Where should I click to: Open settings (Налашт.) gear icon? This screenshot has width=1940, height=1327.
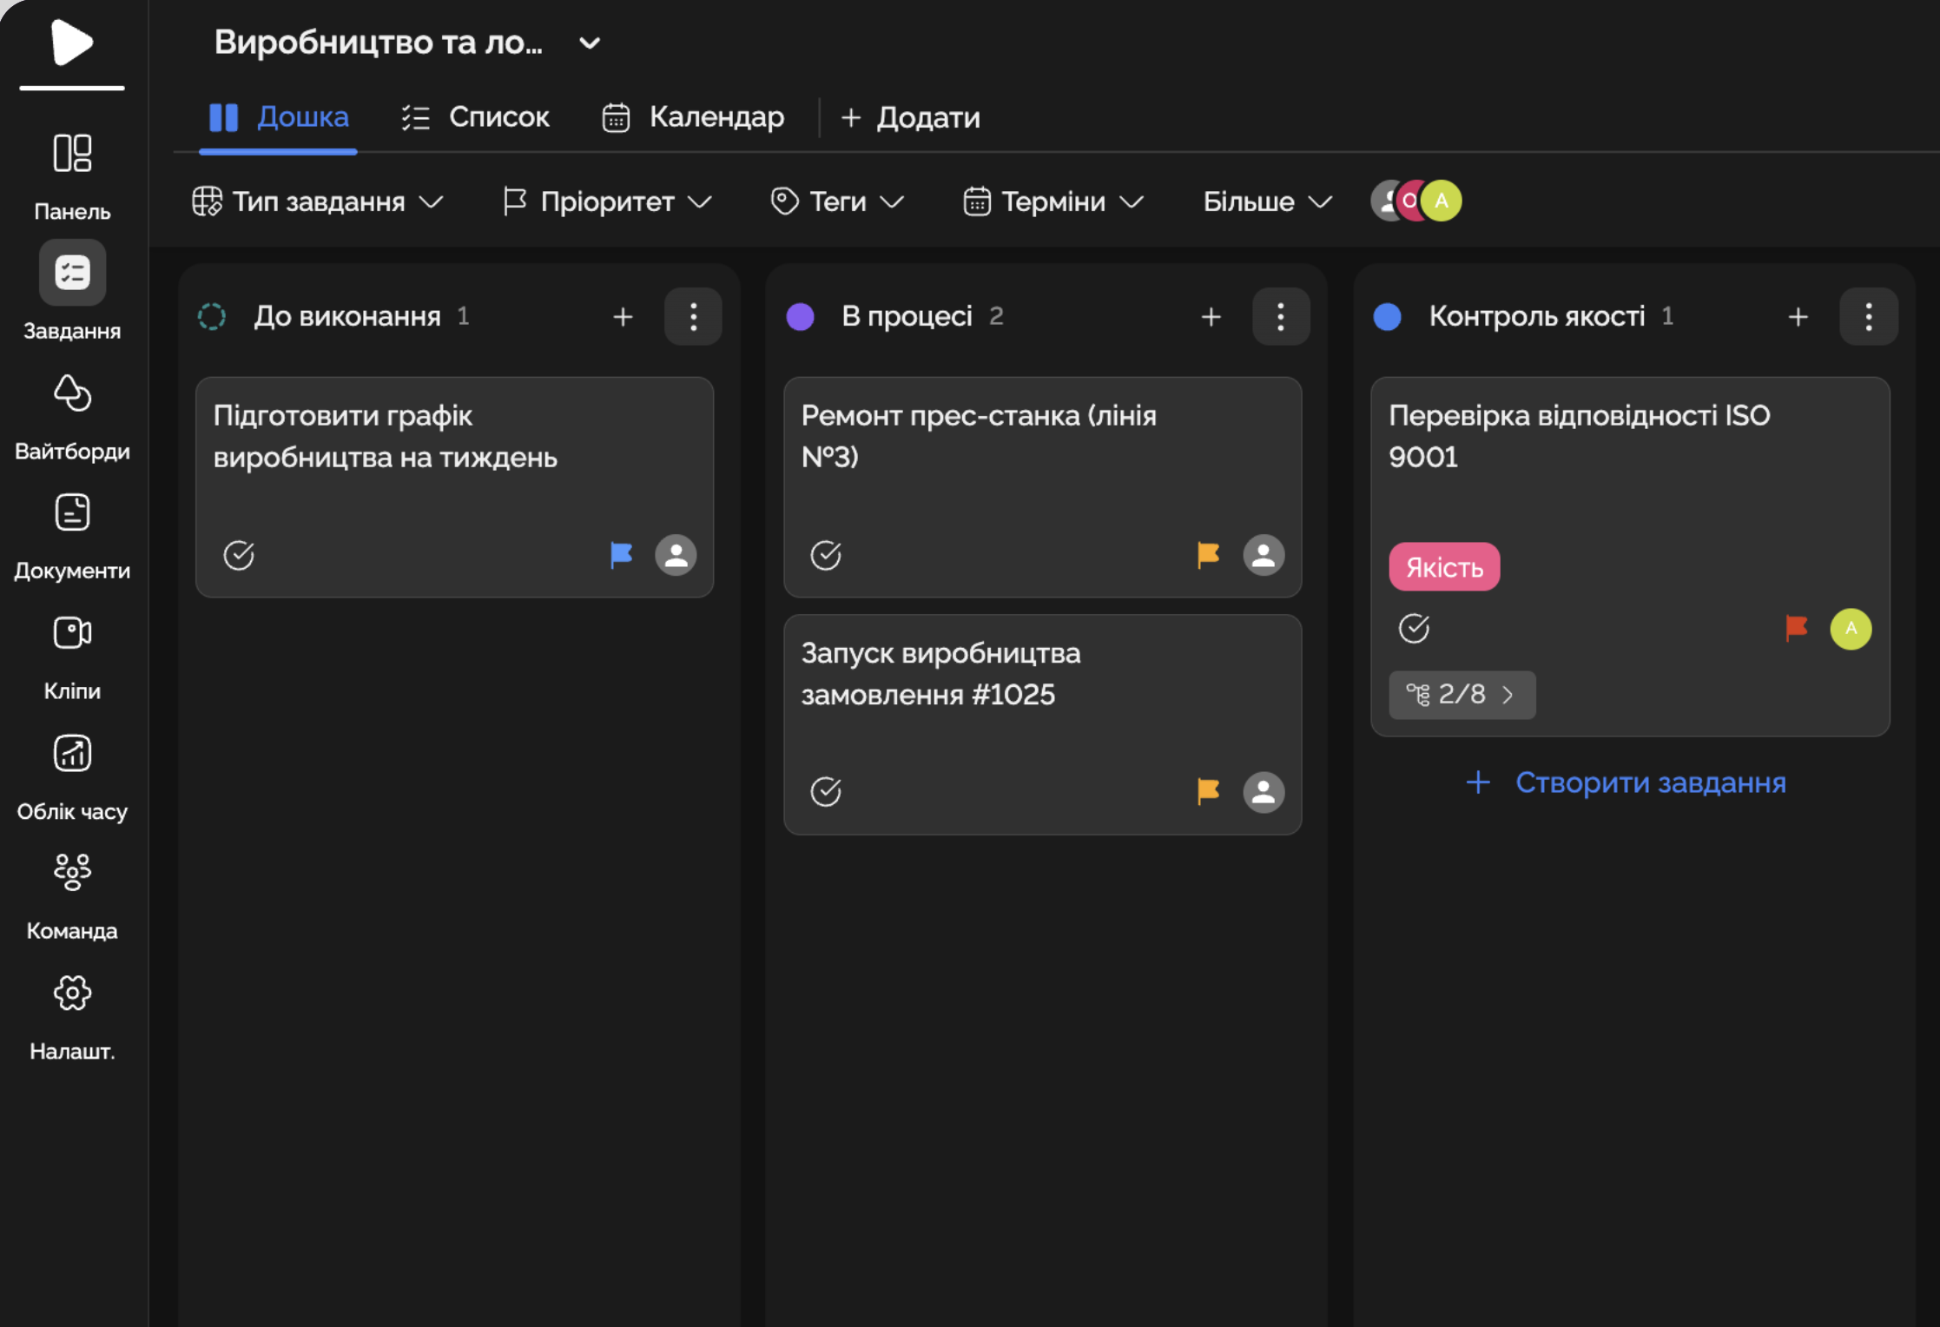point(72,993)
